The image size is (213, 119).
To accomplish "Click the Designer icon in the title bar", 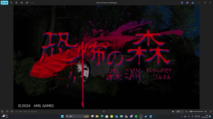I will point(182,3).
